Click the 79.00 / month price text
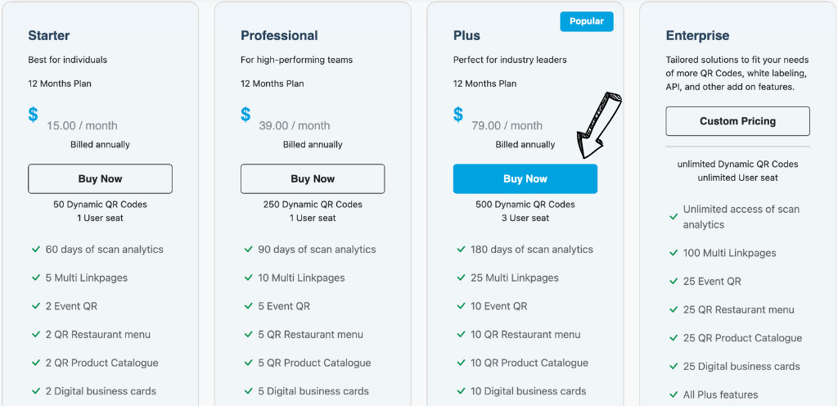The image size is (838, 406). click(x=507, y=126)
